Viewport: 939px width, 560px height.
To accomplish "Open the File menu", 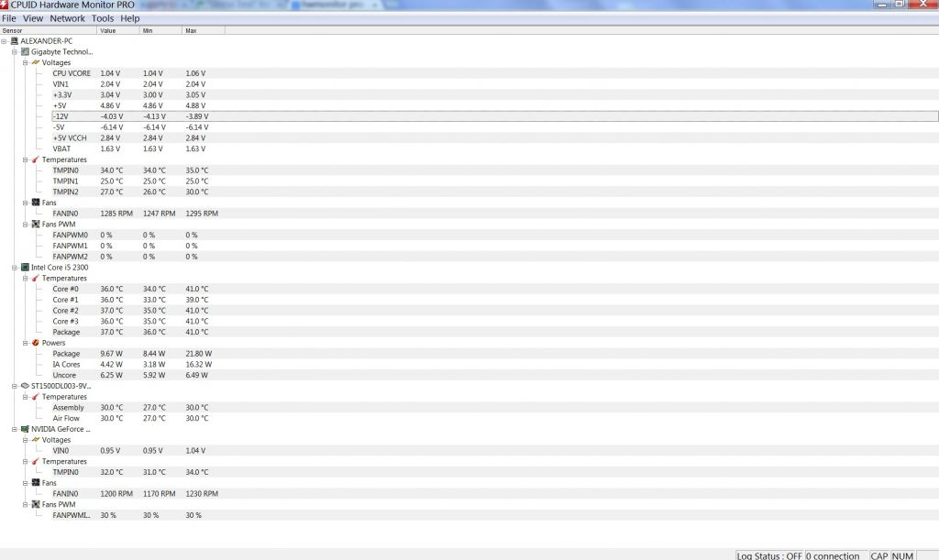I will 9,18.
